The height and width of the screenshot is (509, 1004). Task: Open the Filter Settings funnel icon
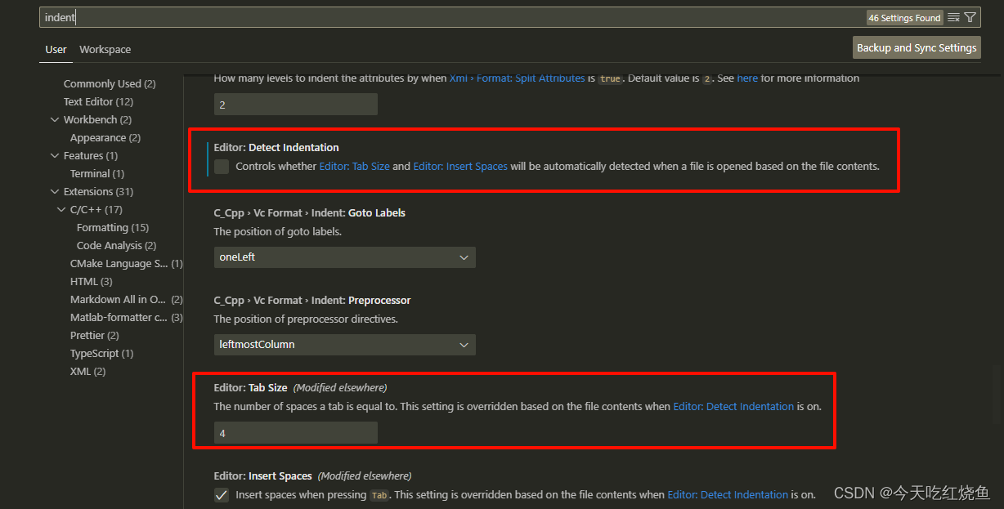(x=970, y=17)
